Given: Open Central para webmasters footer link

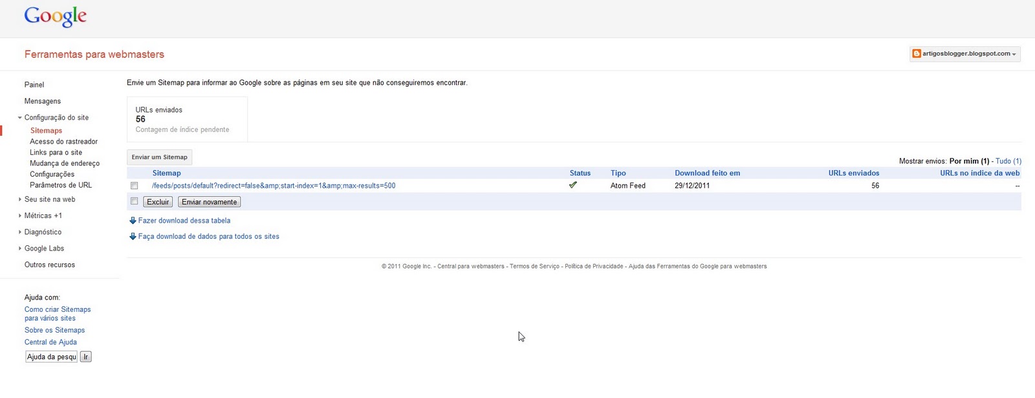Looking at the screenshot, I should (x=471, y=267).
